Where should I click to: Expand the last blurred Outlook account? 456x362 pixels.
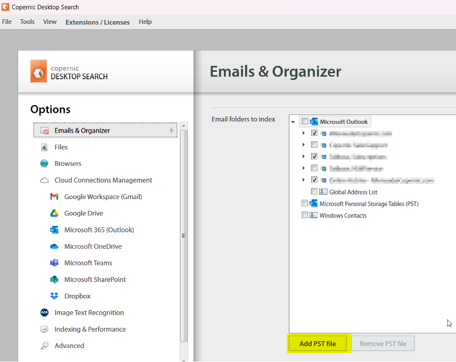click(303, 180)
